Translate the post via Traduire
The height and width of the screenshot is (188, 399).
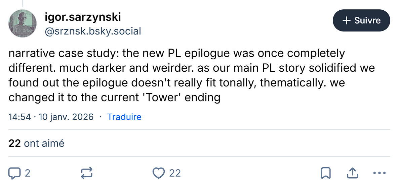[124, 117]
